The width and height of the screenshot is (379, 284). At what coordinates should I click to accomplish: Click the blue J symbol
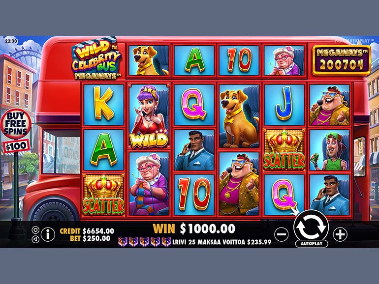284,105
